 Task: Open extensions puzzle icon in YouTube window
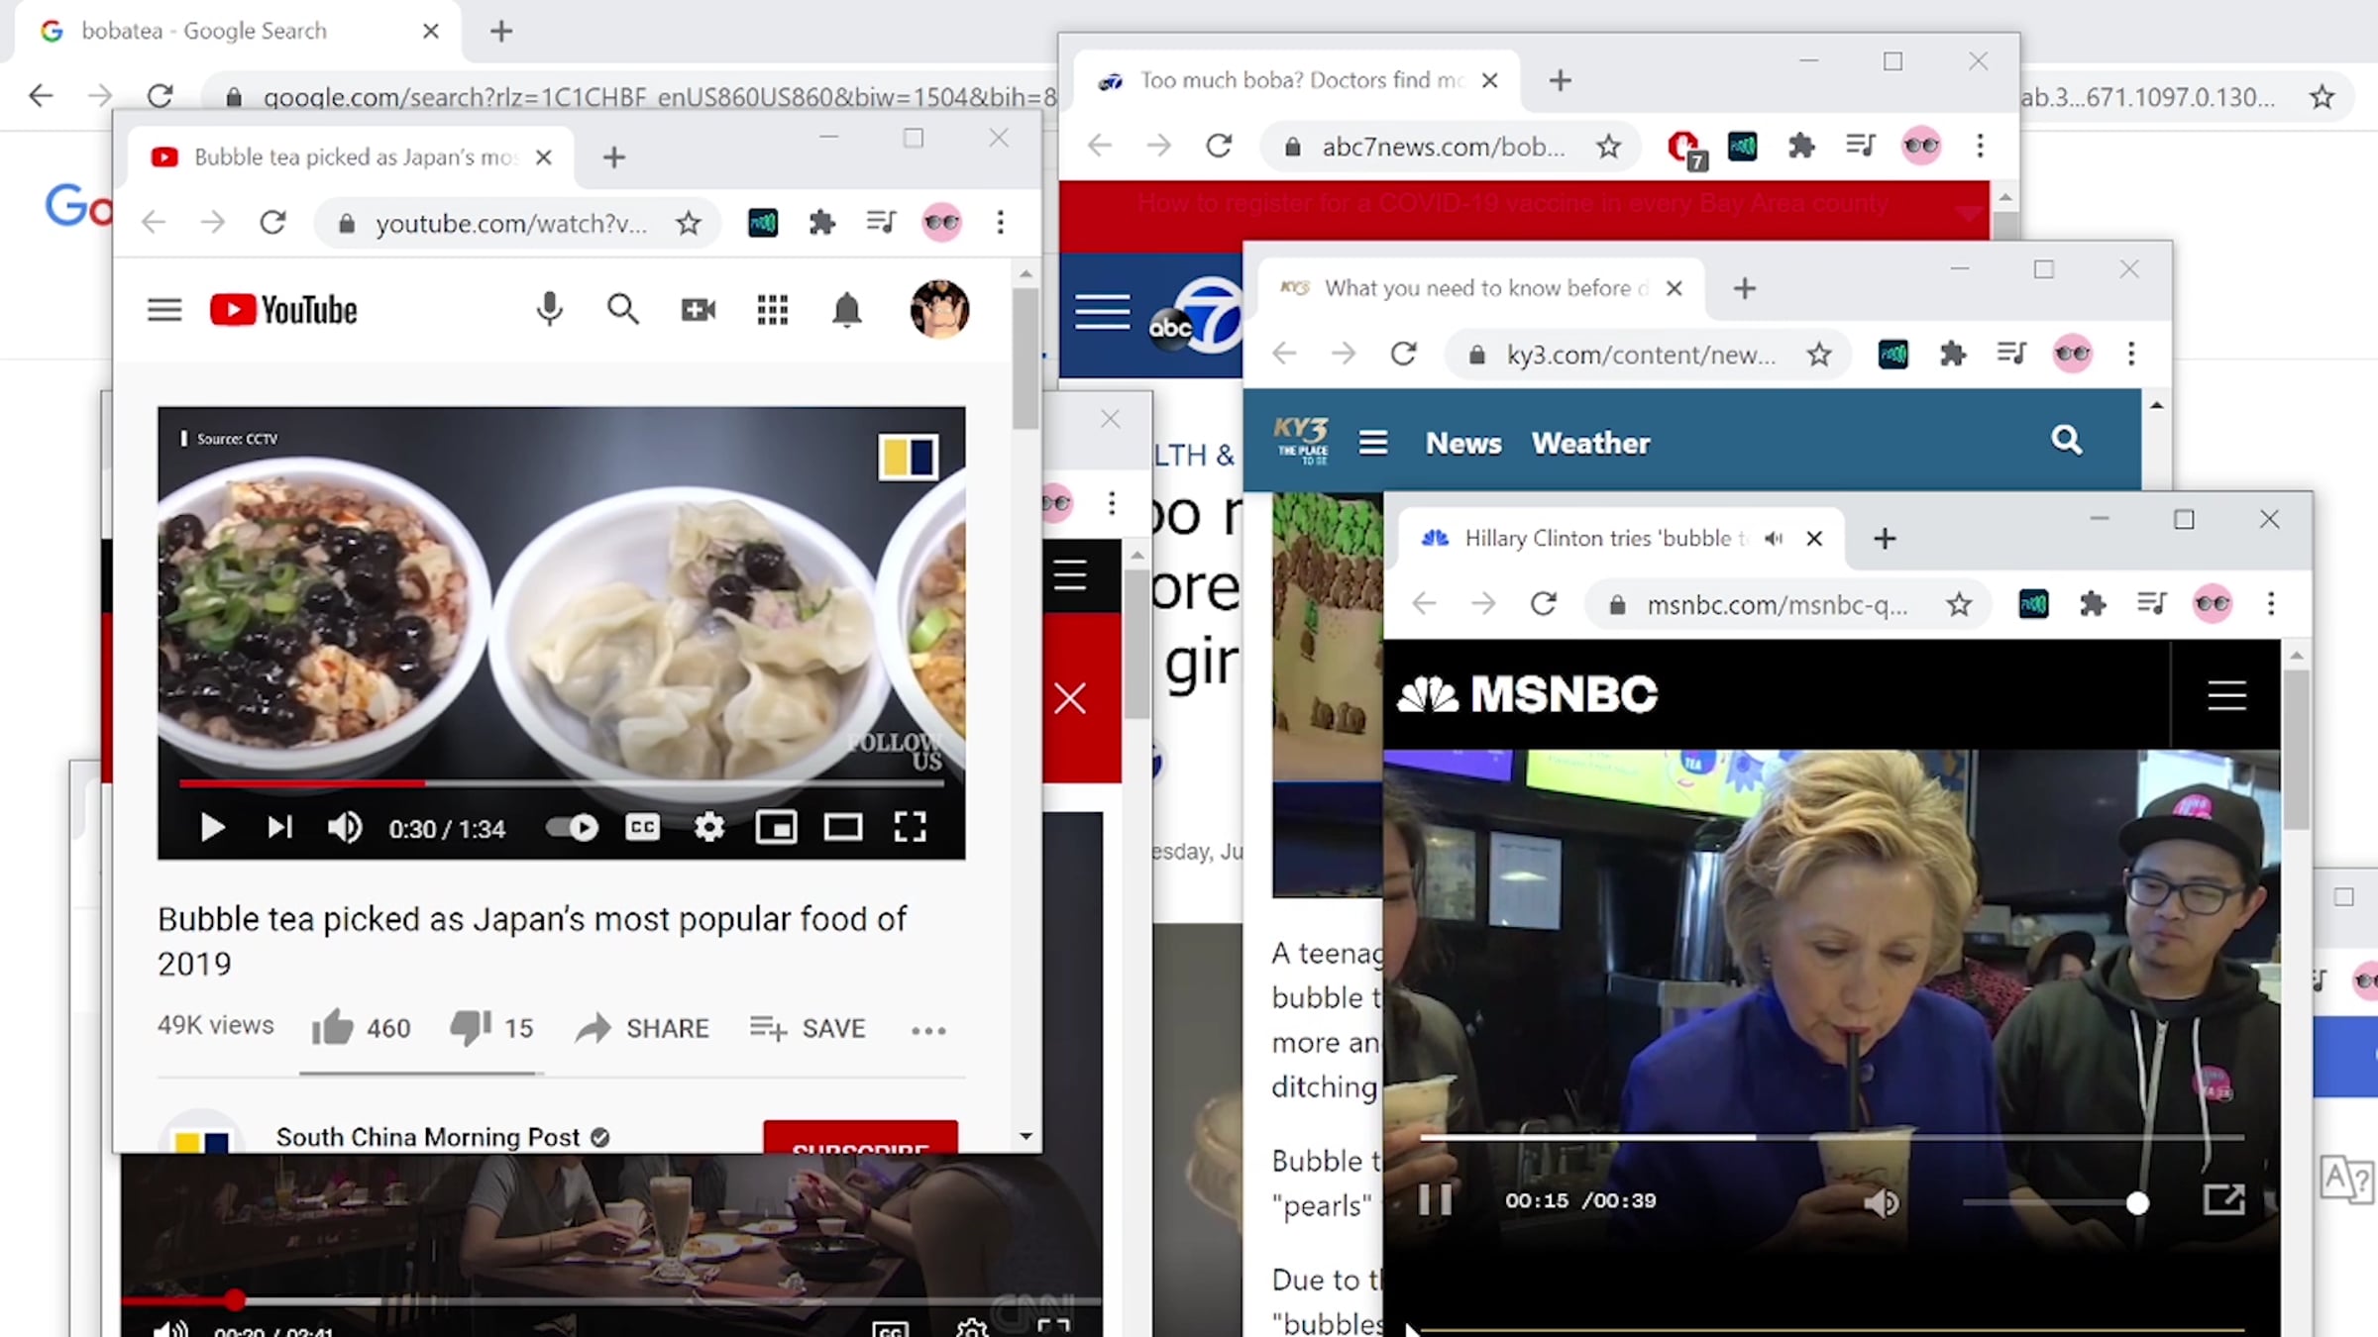[821, 222]
